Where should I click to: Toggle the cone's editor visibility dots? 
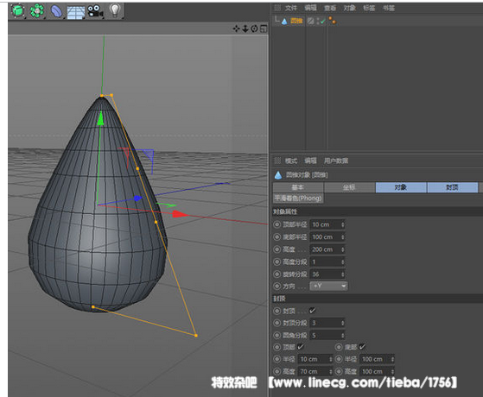[318, 21]
